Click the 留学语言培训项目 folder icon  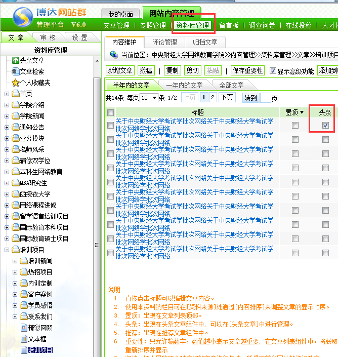click(16, 216)
